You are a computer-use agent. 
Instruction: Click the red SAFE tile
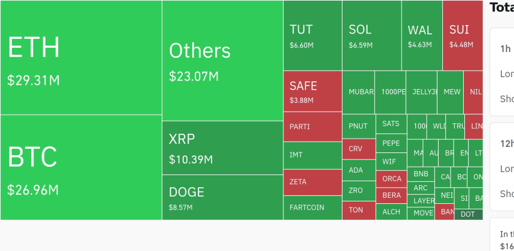[x=313, y=91]
